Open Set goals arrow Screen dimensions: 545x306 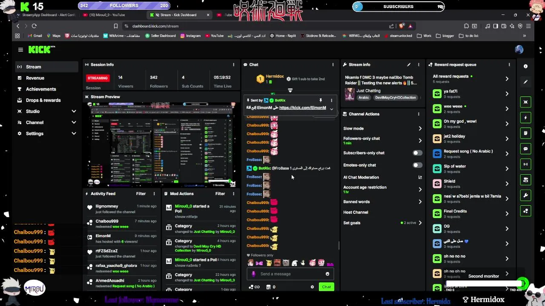coord(420,223)
